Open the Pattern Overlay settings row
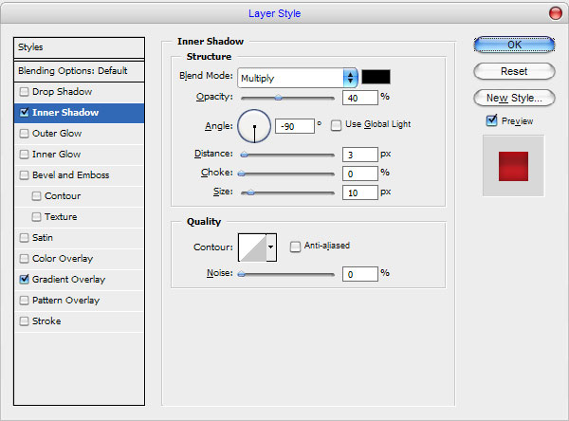Viewport: 569px width, 421px height. coord(79,301)
